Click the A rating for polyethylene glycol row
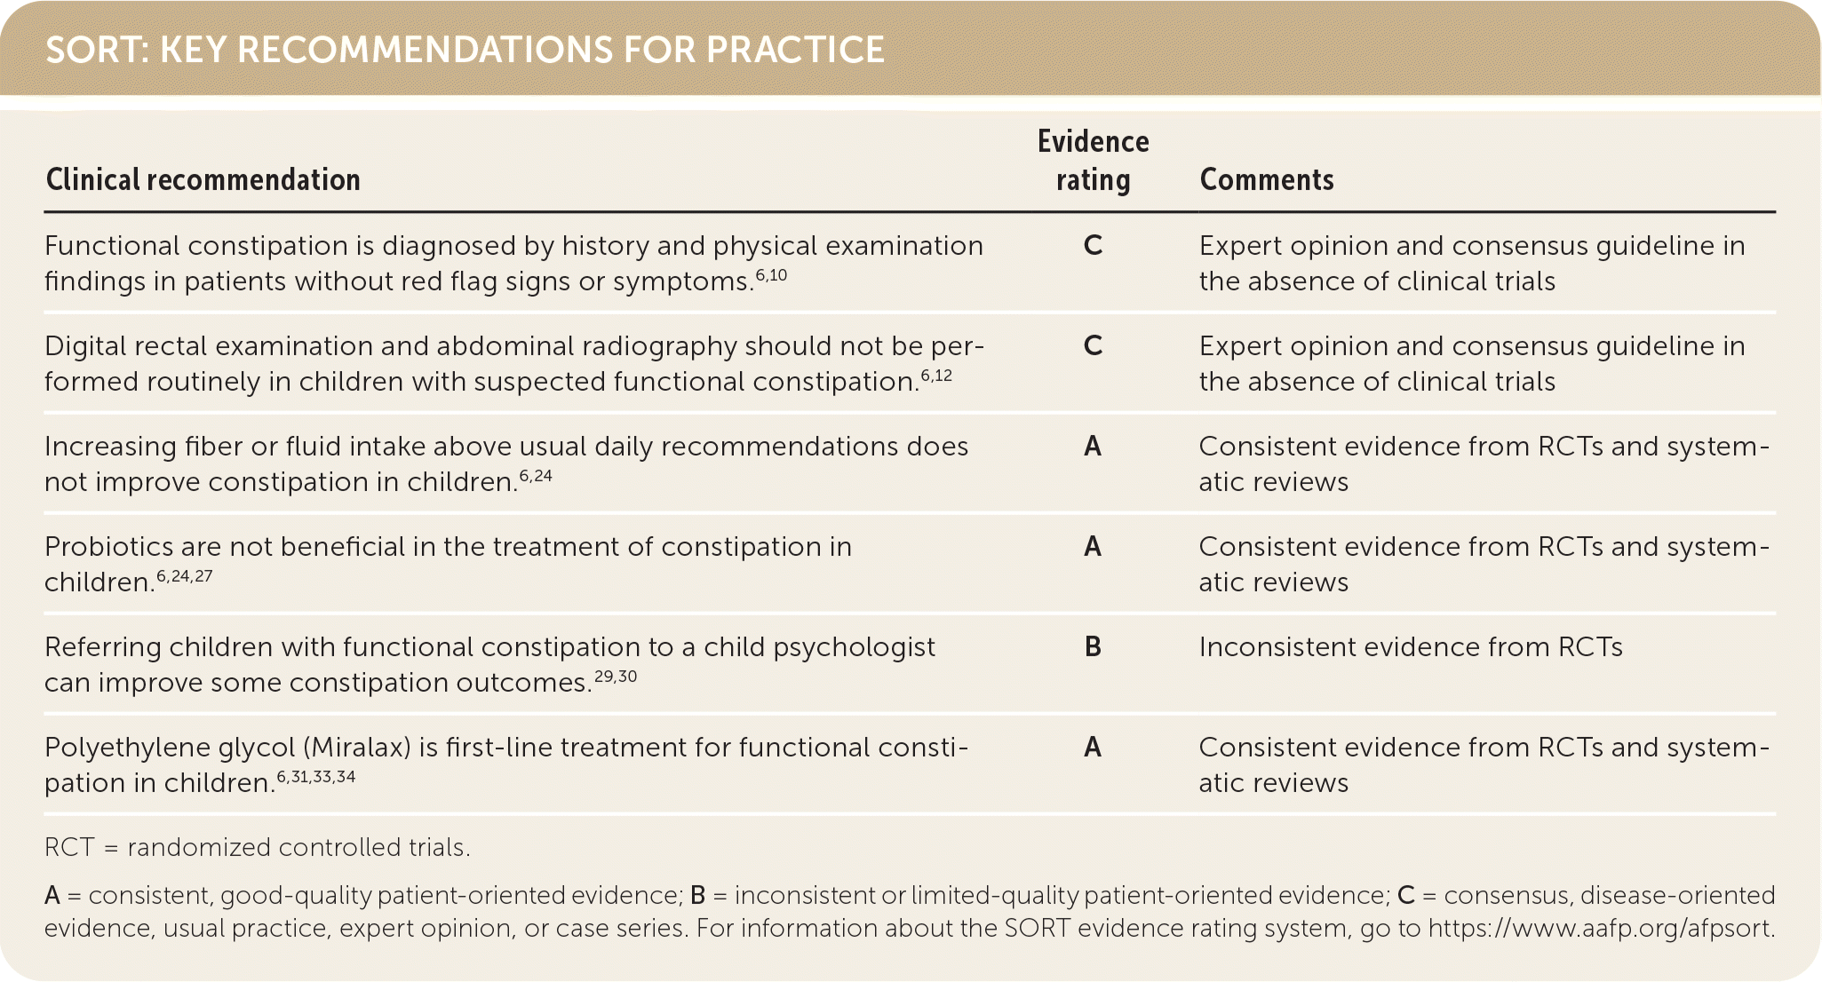1822x982 pixels. [x=1093, y=748]
